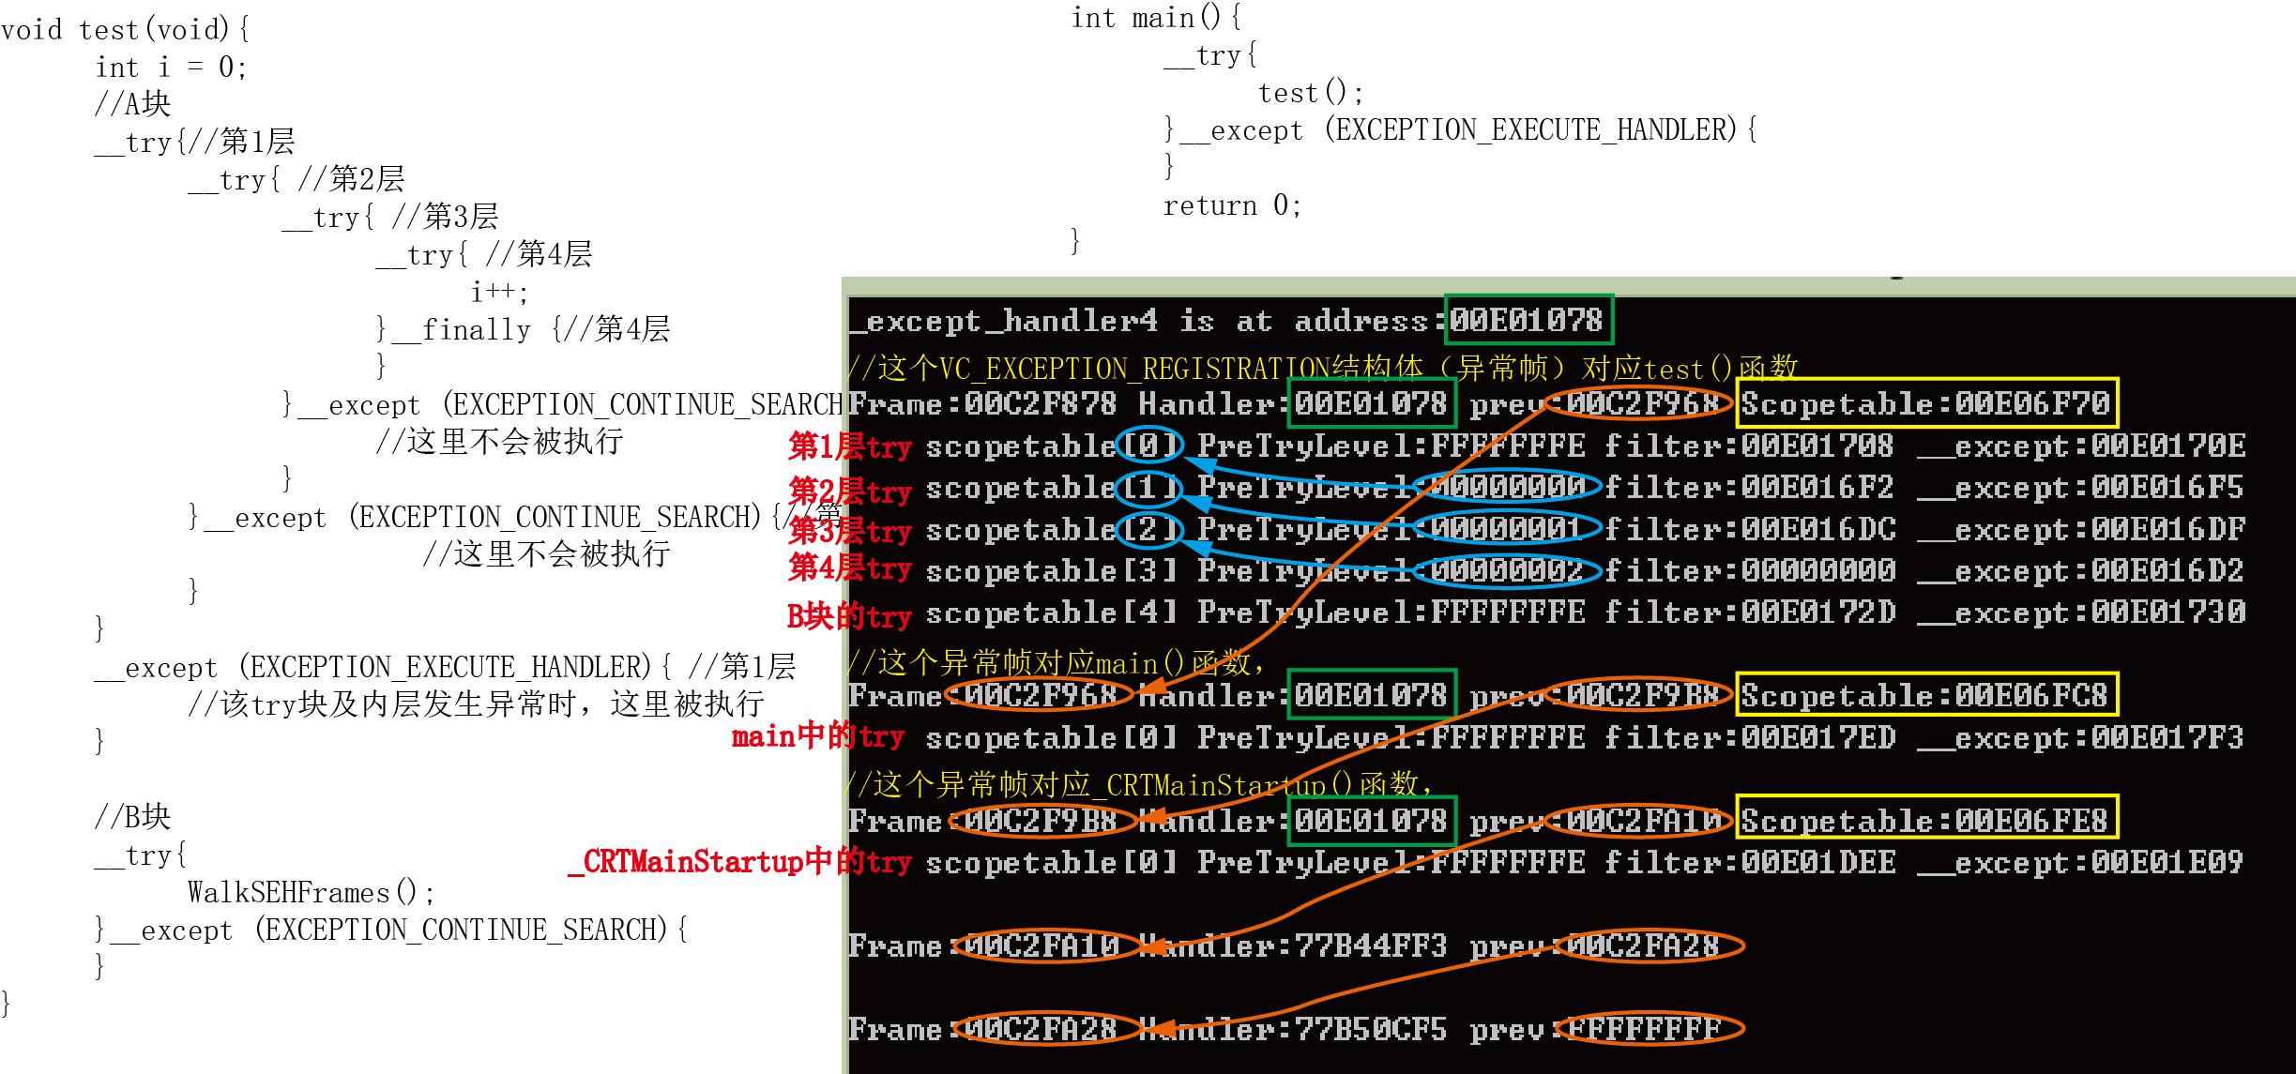
Task: Click 'filter:00E017ED' value
Action: click(x=1750, y=738)
